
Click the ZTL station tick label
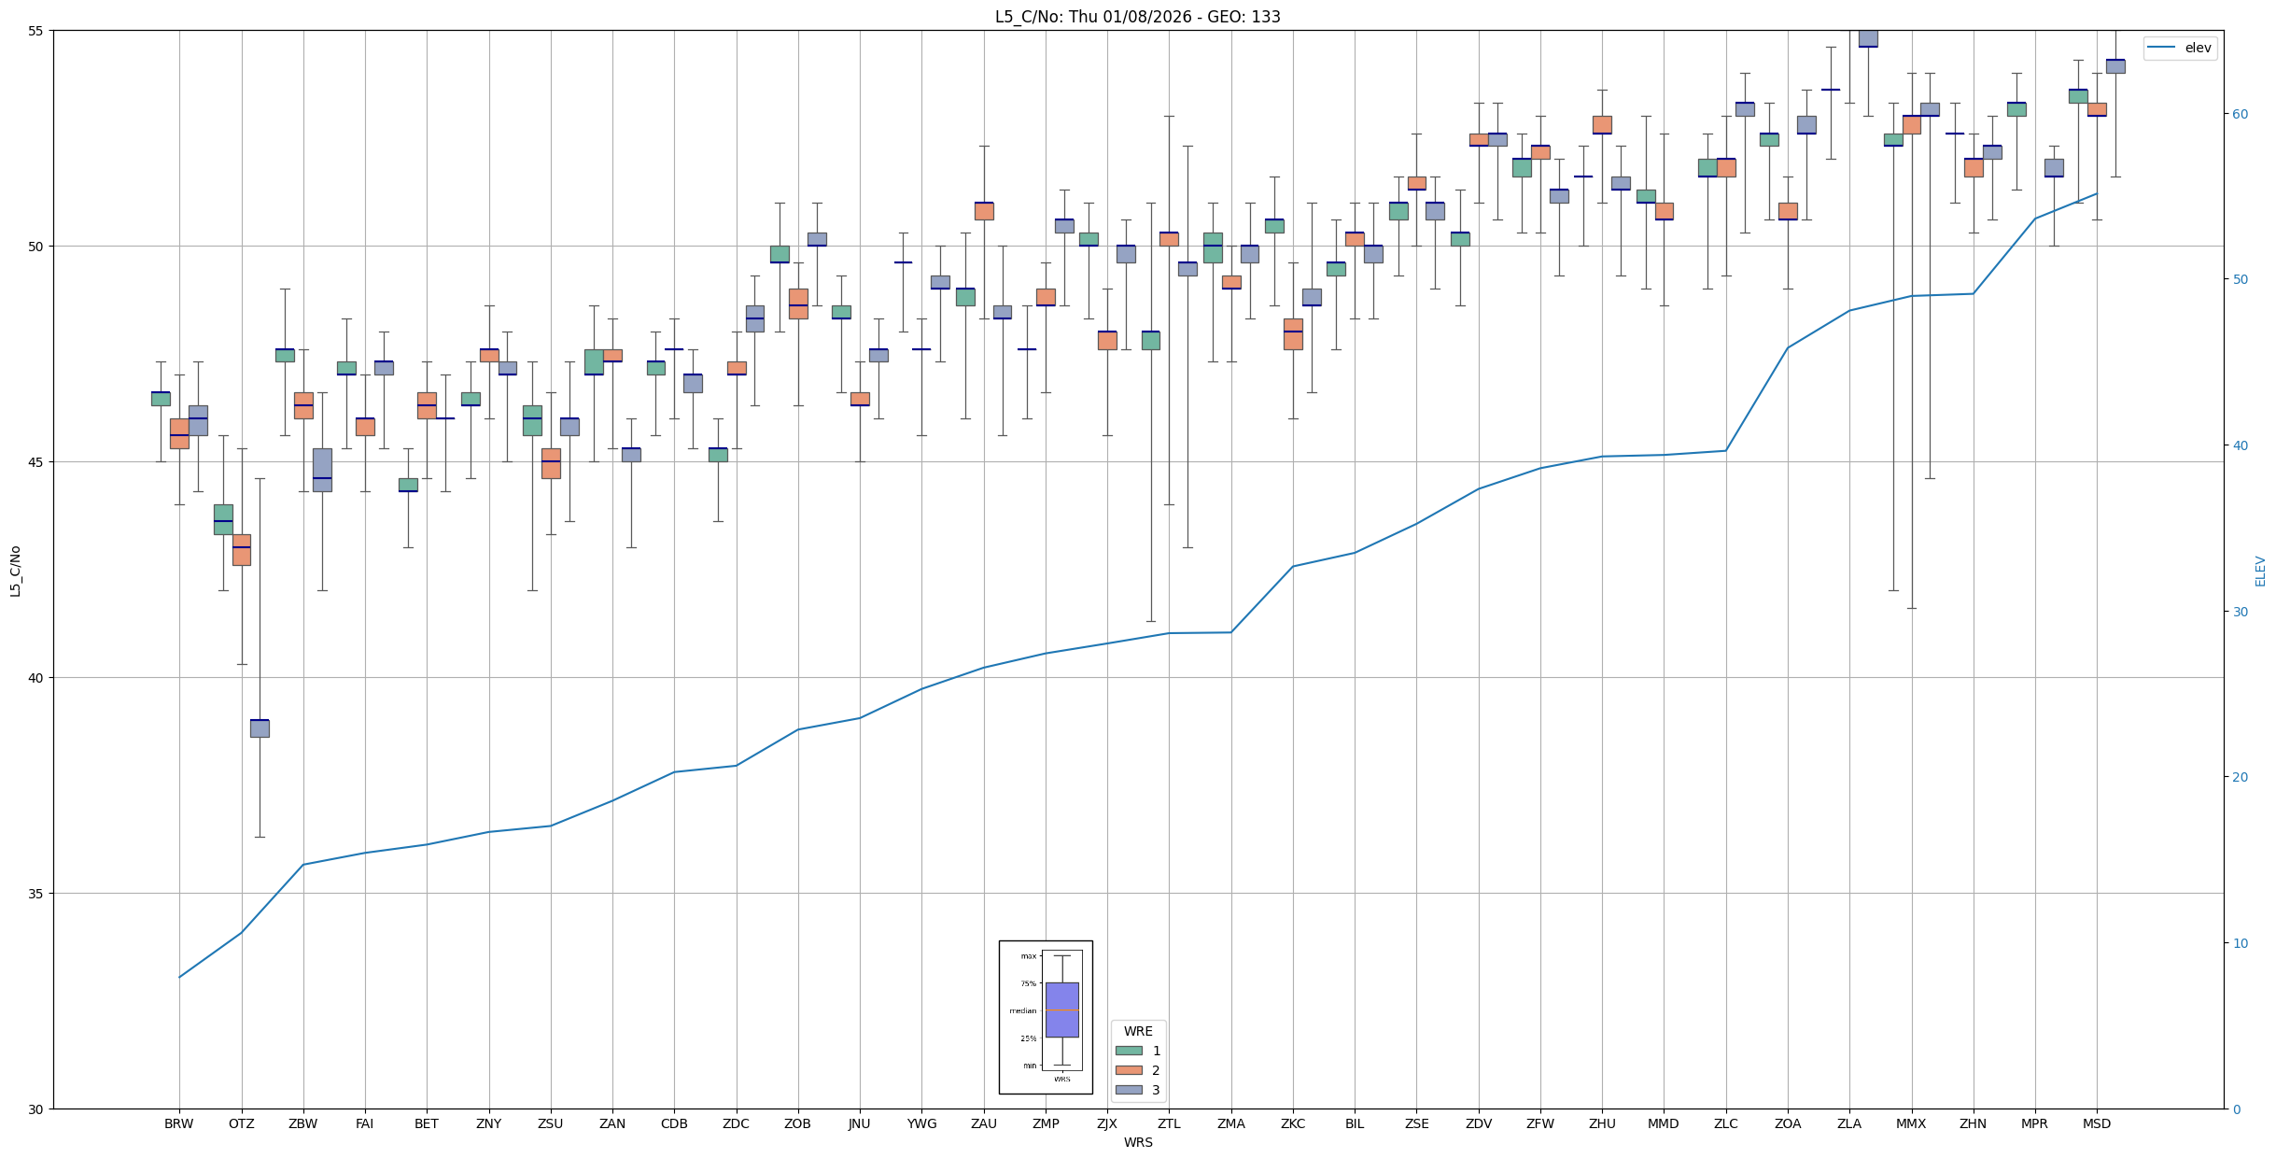(1169, 1123)
